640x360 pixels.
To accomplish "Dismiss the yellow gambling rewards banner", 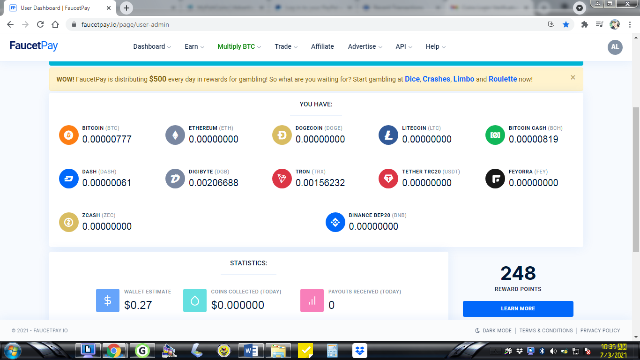I will click(x=573, y=78).
